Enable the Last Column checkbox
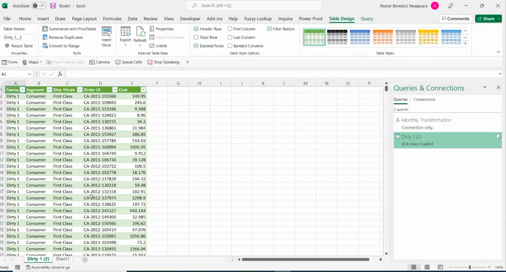The width and height of the screenshot is (506, 272). click(230, 37)
